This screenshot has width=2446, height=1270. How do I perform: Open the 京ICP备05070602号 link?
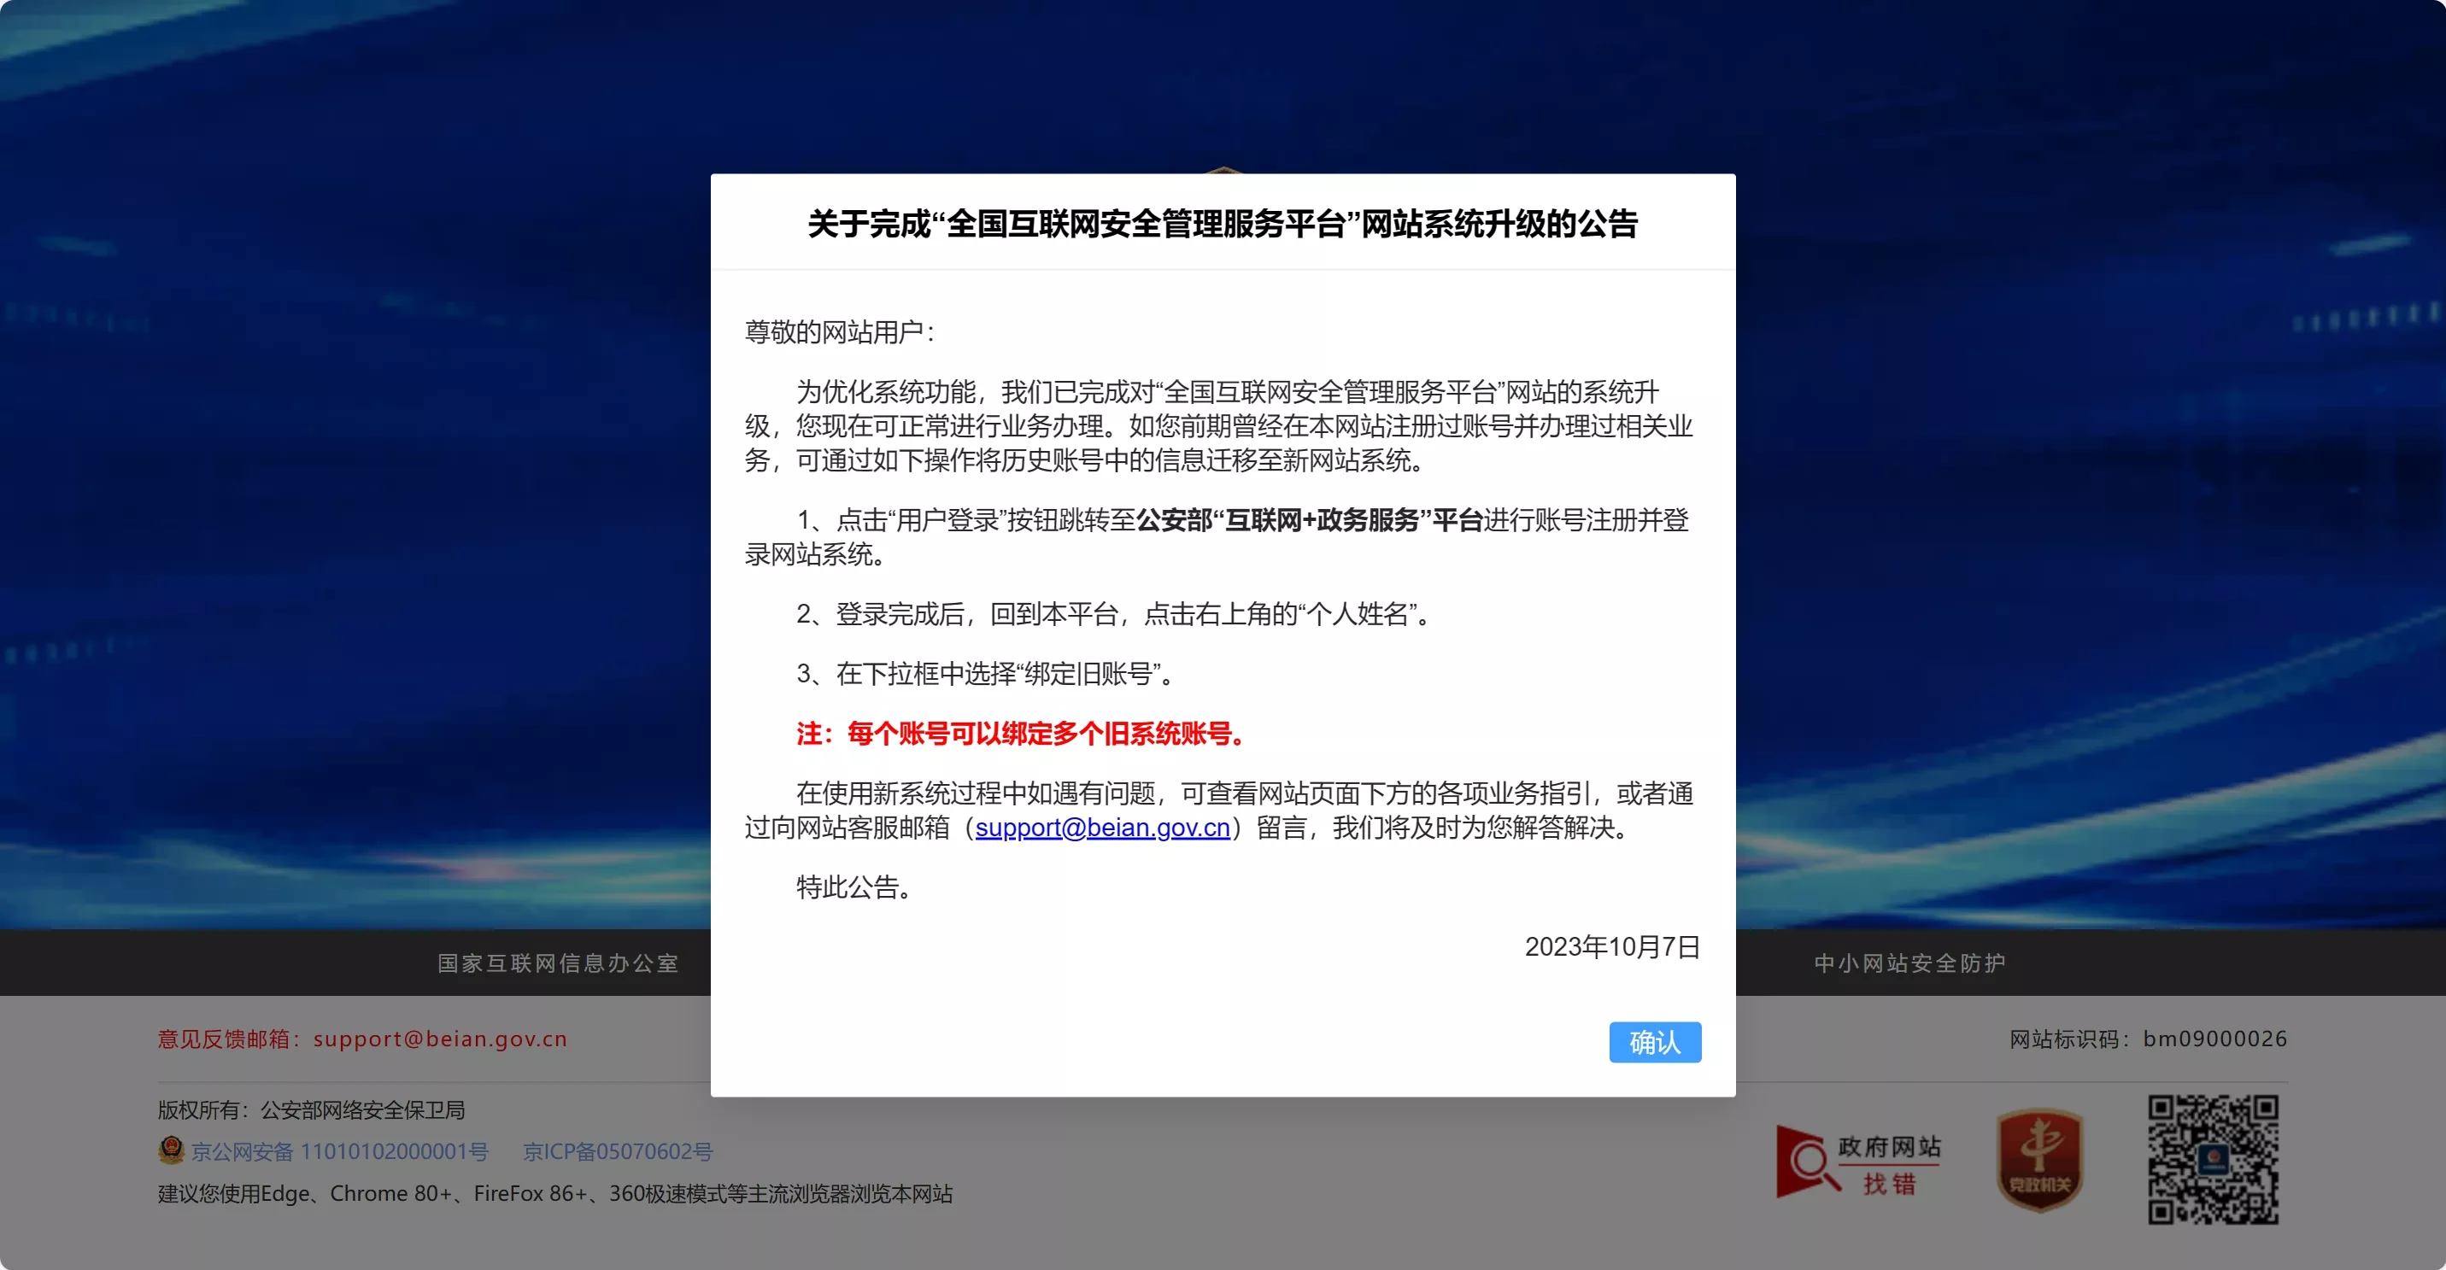(617, 1151)
